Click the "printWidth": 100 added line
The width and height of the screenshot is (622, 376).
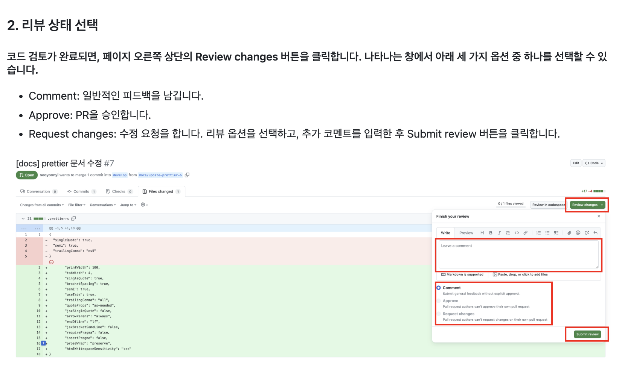pyautogui.click(x=82, y=268)
